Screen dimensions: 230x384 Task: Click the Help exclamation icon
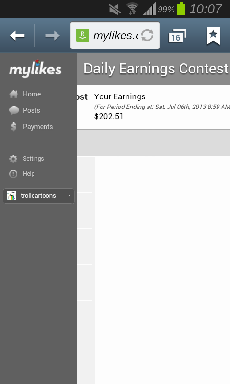click(x=13, y=174)
